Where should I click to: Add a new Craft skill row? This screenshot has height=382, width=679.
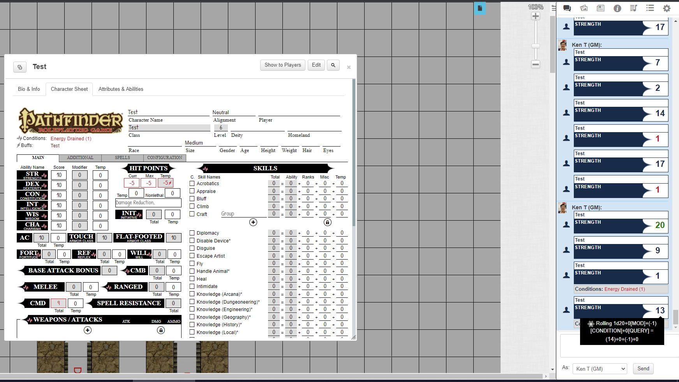click(x=253, y=222)
